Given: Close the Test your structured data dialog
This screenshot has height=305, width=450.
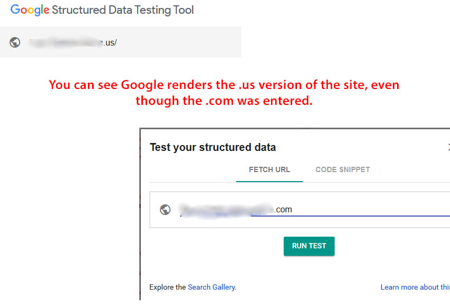Looking at the screenshot, I should coord(448,147).
